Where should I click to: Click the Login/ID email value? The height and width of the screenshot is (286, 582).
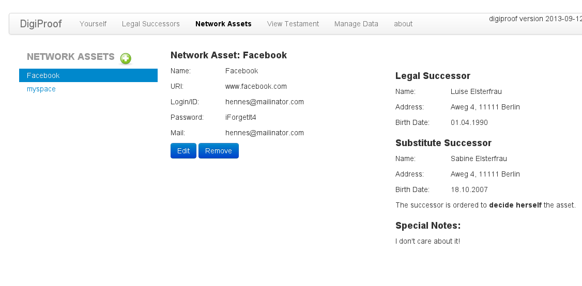pyautogui.click(x=265, y=102)
